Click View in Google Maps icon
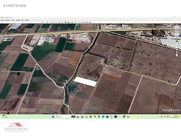 click(x=87, y=22)
